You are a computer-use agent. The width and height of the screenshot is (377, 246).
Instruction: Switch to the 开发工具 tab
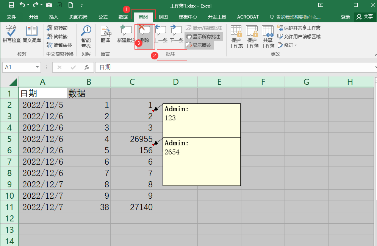(217, 17)
